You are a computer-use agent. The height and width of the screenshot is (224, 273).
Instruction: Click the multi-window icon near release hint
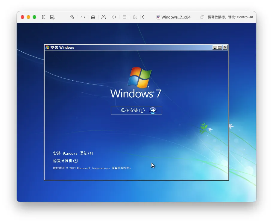[202, 17]
